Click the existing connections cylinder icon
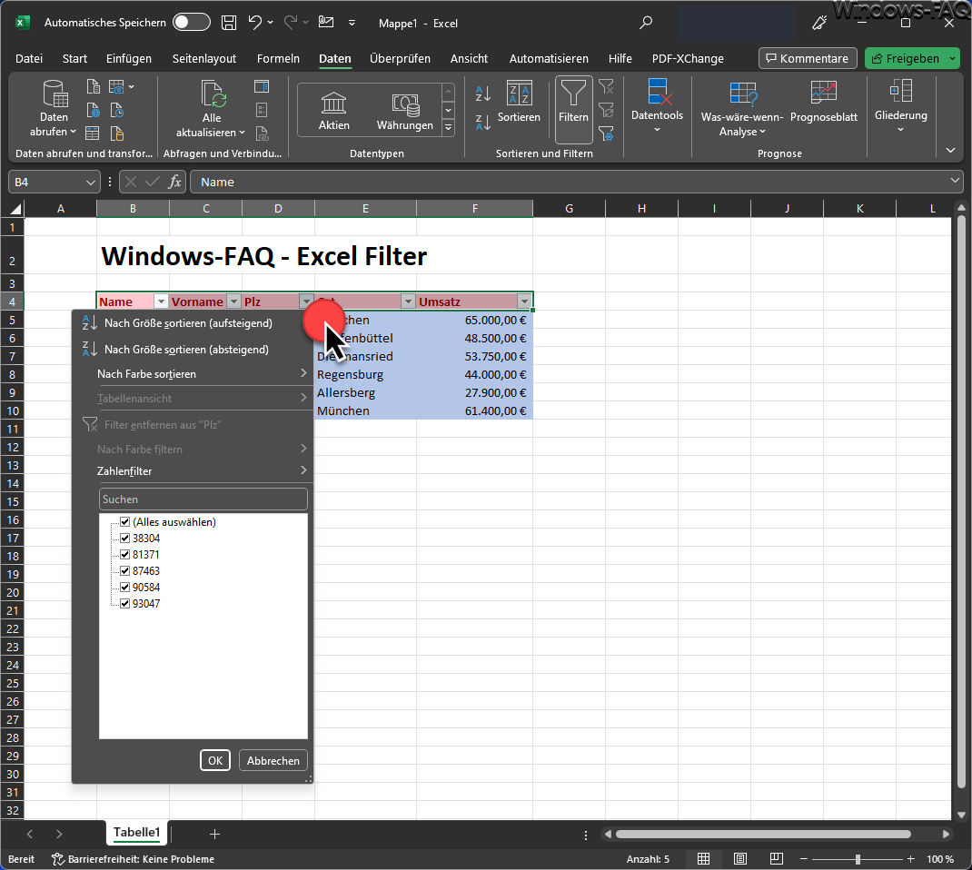The image size is (972, 870). click(x=116, y=133)
